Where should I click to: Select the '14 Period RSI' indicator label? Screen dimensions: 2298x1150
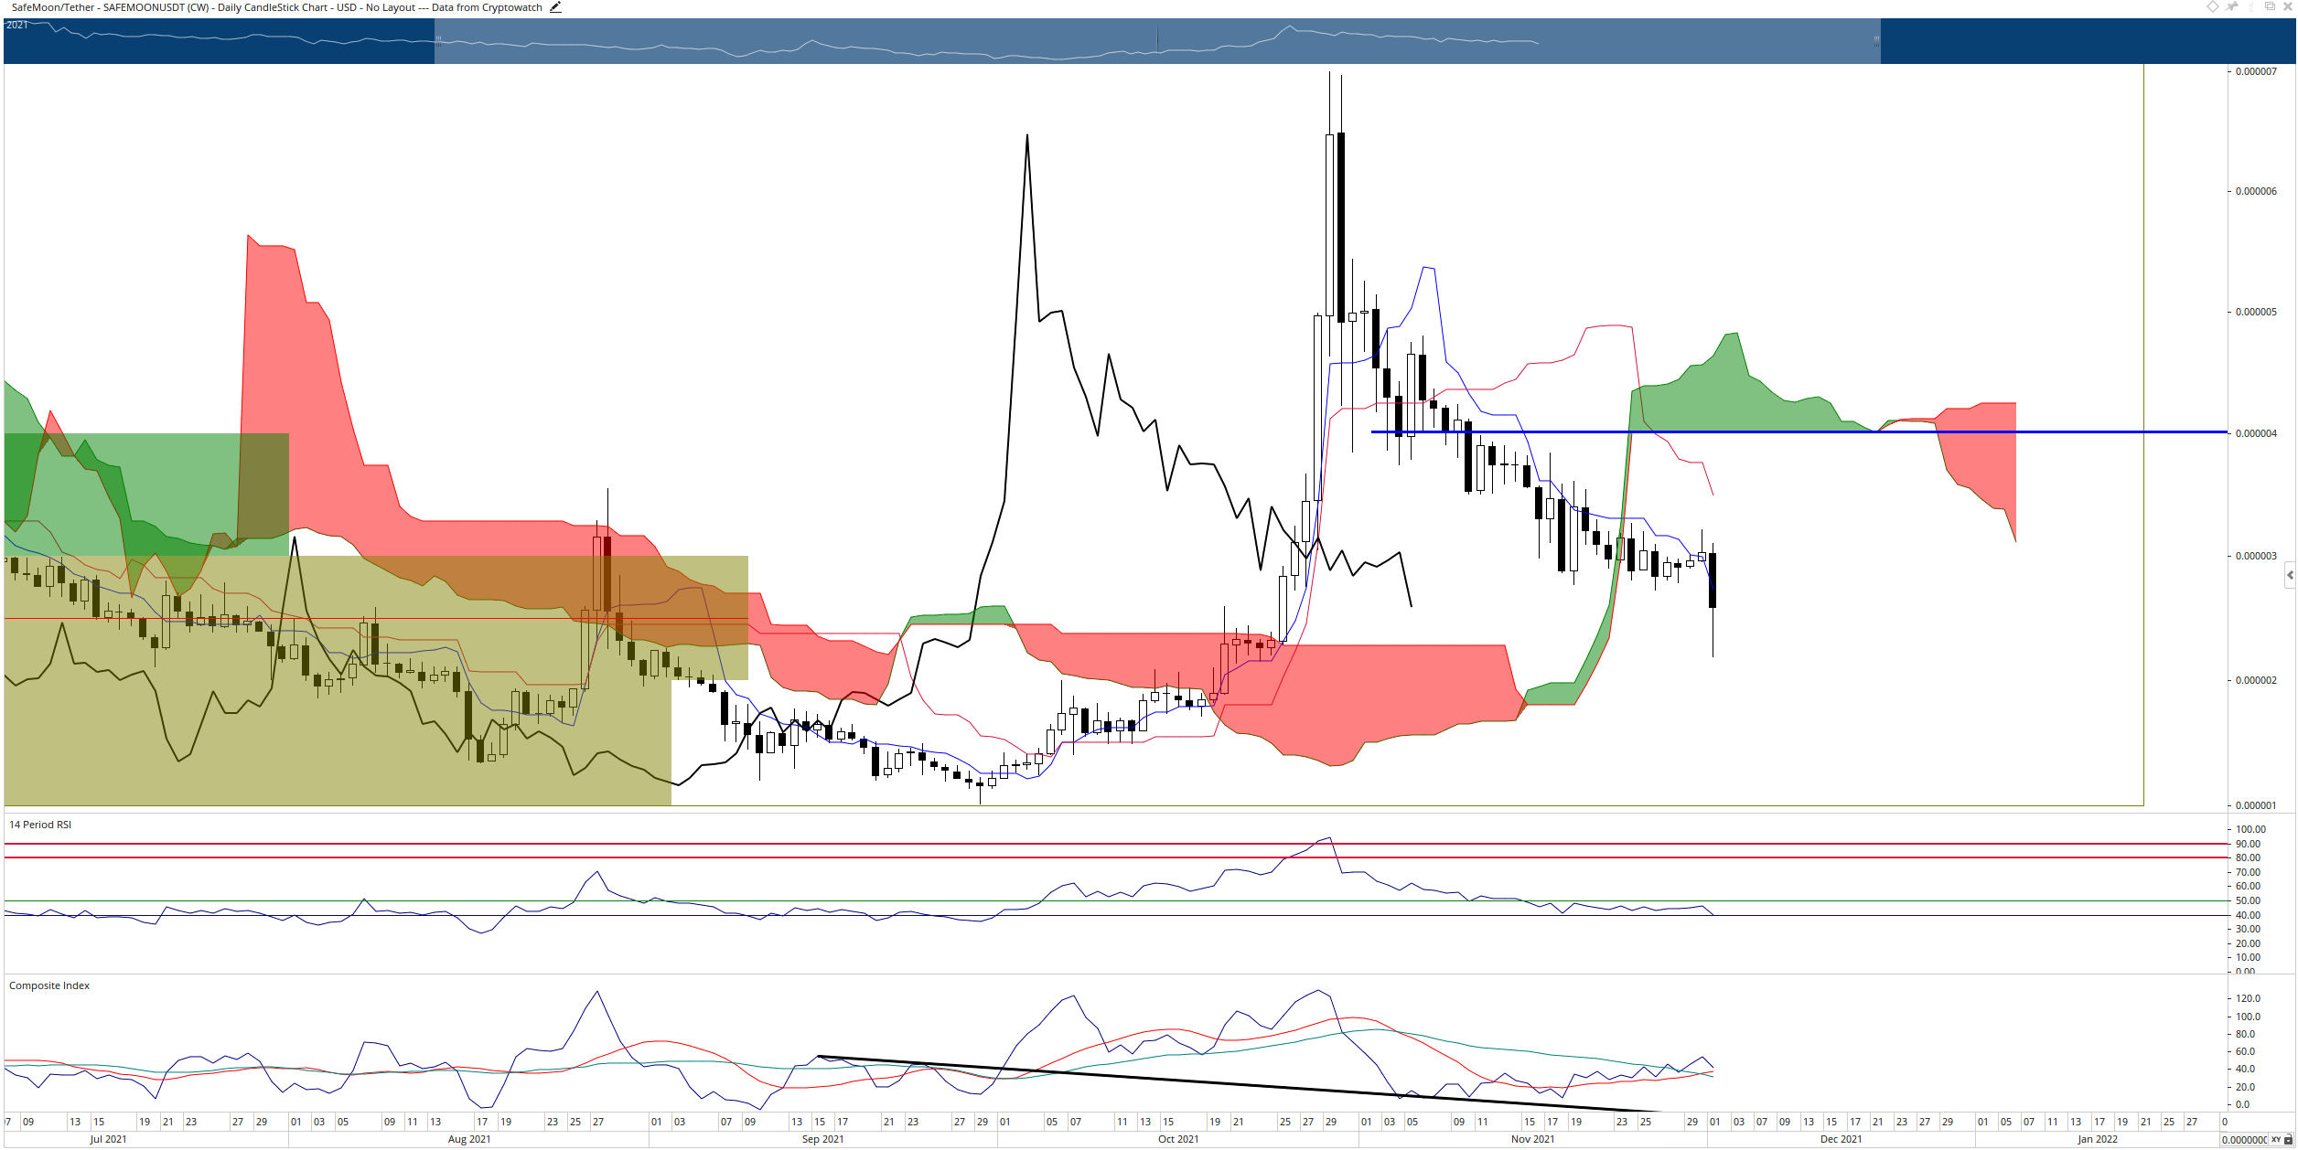(x=40, y=825)
